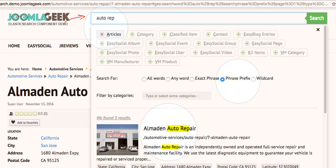Click the user ratings people icon
Screen dimensions: 336x168
(11, 114)
